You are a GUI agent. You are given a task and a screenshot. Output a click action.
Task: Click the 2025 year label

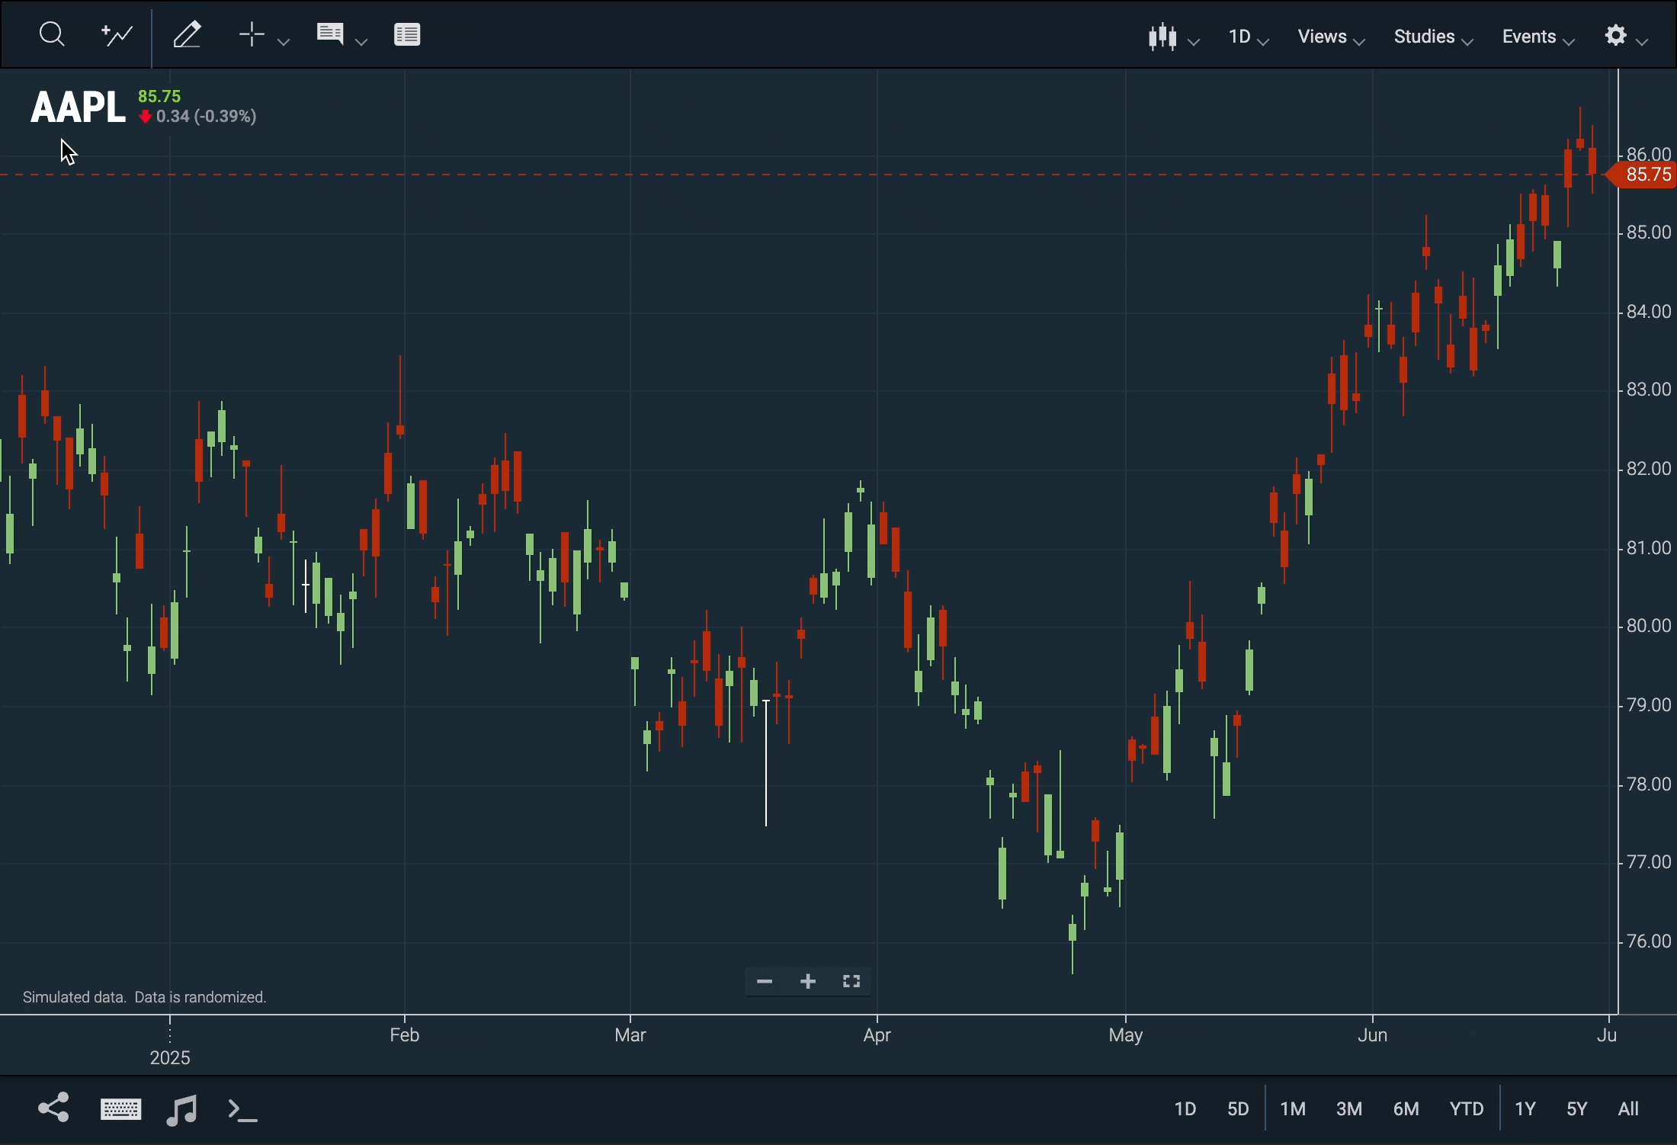(171, 1059)
